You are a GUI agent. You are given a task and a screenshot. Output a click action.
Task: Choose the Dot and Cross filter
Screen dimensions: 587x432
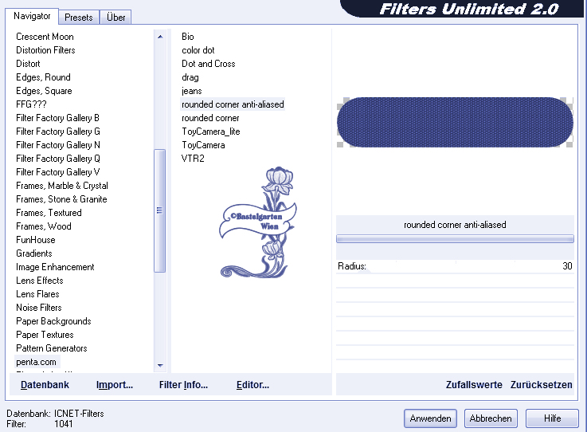click(209, 64)
